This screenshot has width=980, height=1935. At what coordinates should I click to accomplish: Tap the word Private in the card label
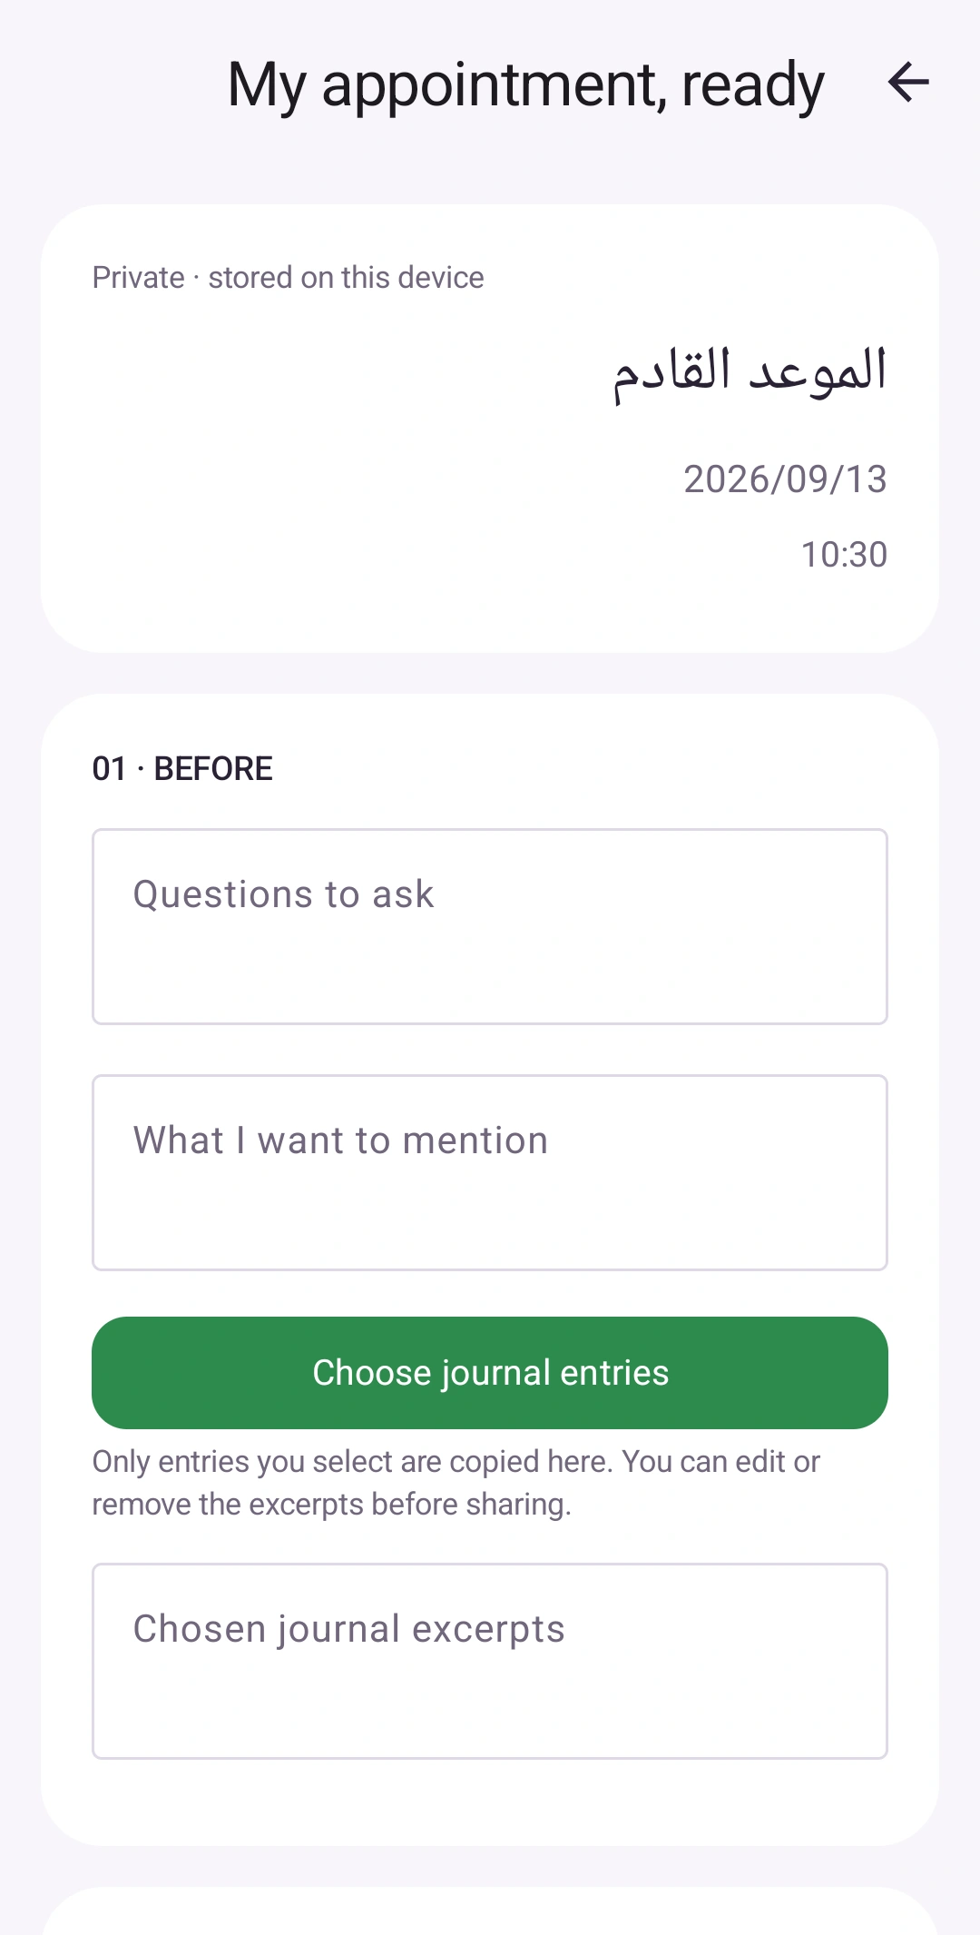[x=138, y=278]
